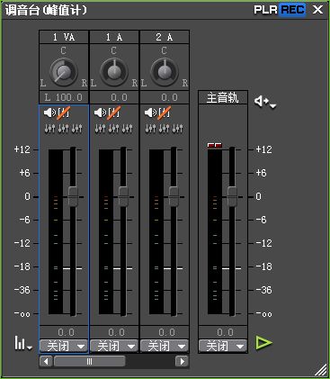Viewport: 330px width, 379px height.
Task: Open the 关闭 dropdown under track 1 A
Action: click(x=114, y=347)
